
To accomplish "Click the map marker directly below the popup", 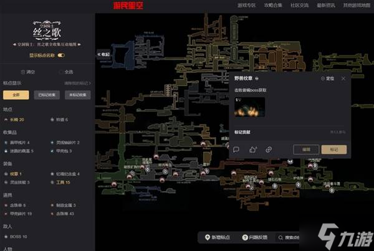I will (x=290, y=162).
